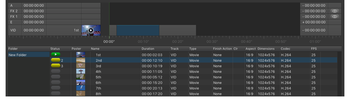Click grey status pill of 6th clip
Screen dimensions: 350x102
(x=55, y=83)
